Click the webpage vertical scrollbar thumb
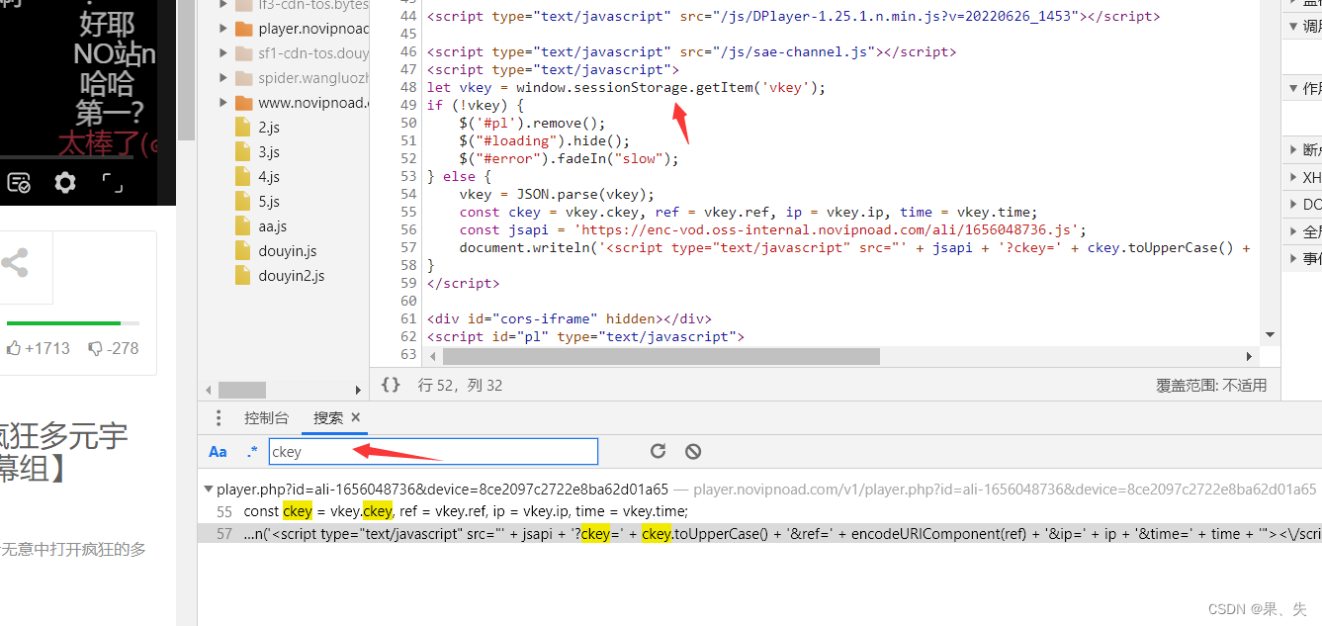 point(186,69)
